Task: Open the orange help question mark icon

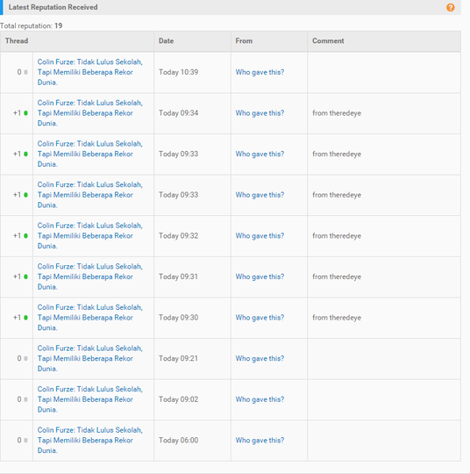Action: [450, 7]
